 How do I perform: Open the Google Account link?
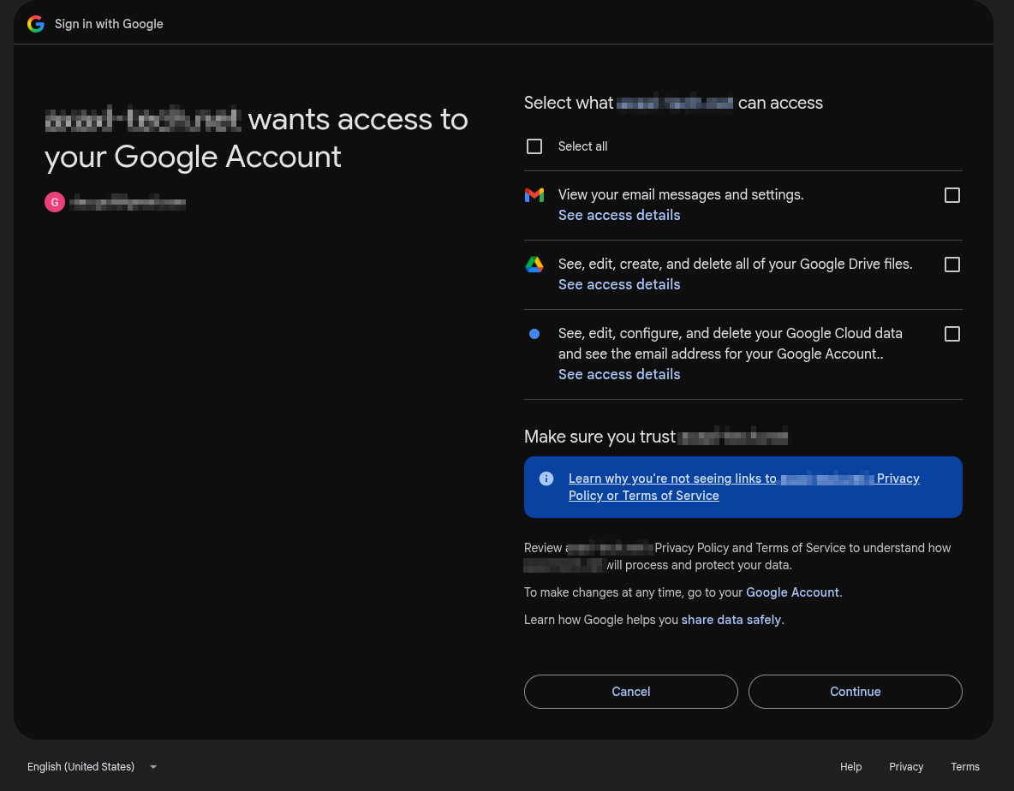[792, 592]
